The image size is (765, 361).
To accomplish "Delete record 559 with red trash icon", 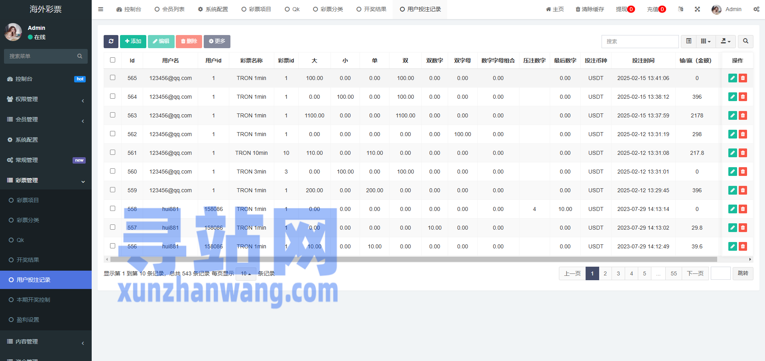I will click(743, 190).
